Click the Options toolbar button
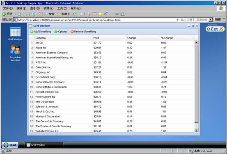The image size is (227, 154). 60,32
